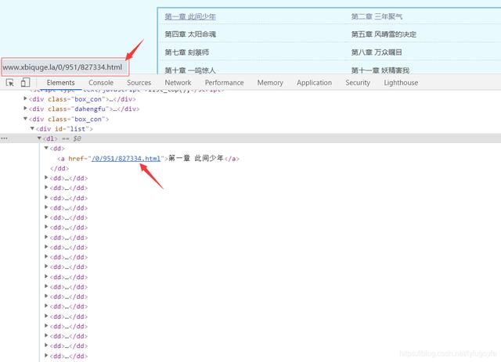
Task: Collapse the expanded dd node containing the link
Action: pos(46,148)
